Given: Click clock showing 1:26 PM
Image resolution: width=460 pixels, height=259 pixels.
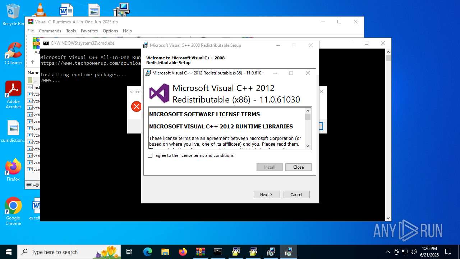Looking at the screenshot, I should pos(429,252).
